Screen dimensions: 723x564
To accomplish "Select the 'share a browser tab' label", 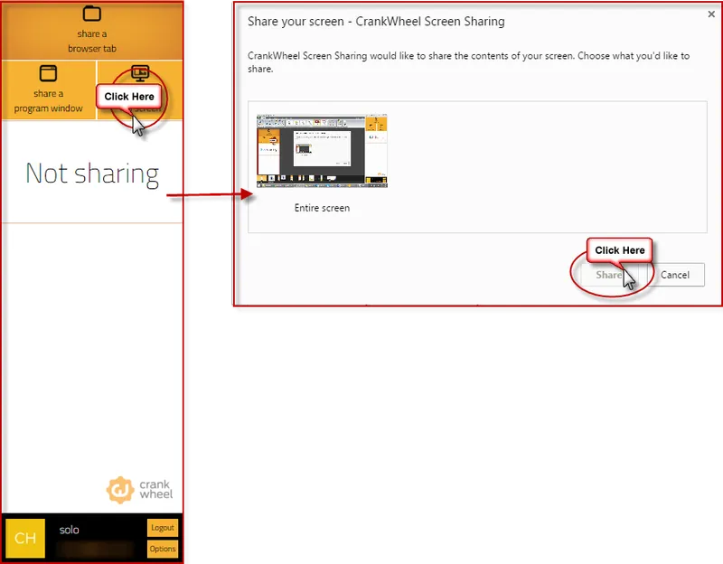I will point(92,41).
